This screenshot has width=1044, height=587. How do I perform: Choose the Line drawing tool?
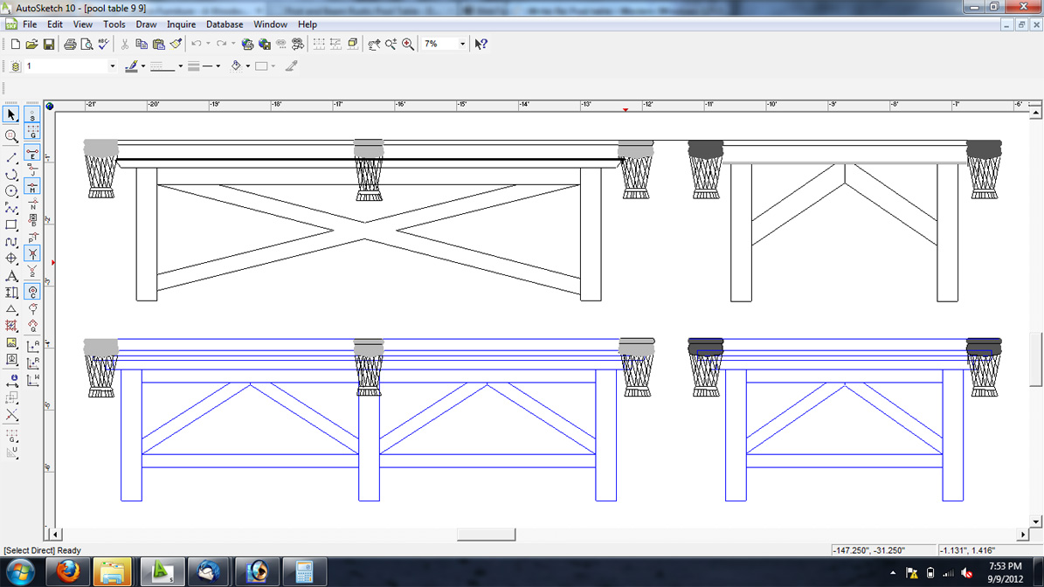(11, 158)
